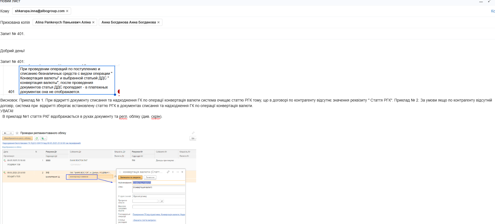Click the '<Вказати статтю витрати>' link
Viewport: 495px width, 224px height.
coord(144,220)
